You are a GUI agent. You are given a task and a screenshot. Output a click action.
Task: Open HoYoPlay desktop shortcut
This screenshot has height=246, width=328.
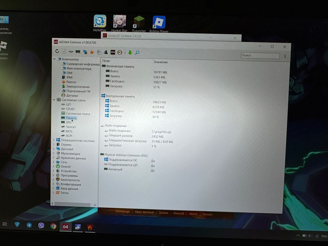point(100,23)
